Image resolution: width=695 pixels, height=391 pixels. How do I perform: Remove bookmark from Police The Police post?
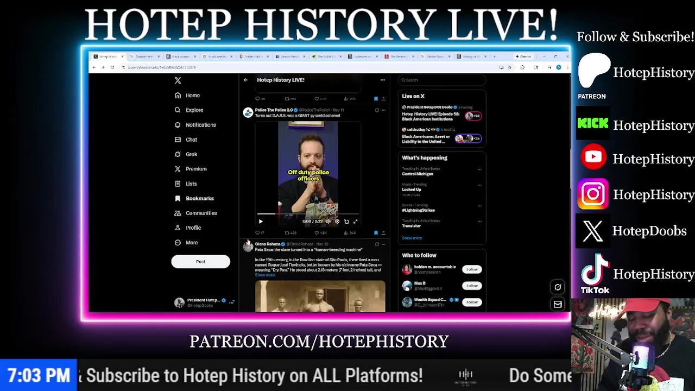pyautogui.click(x=376, y=233)
